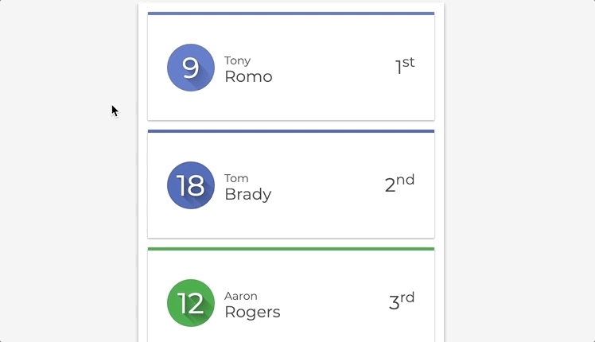This screenshot has width=595, height=342.
Task: Open the Tony Romo player card
Action: point(291,67)
